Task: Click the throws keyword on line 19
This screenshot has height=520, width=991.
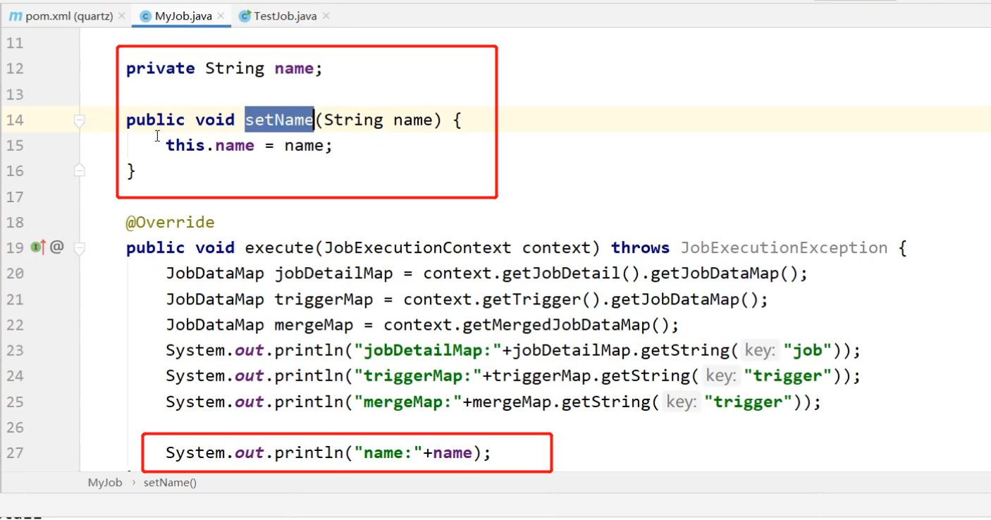Action: (x=640, y=248)
